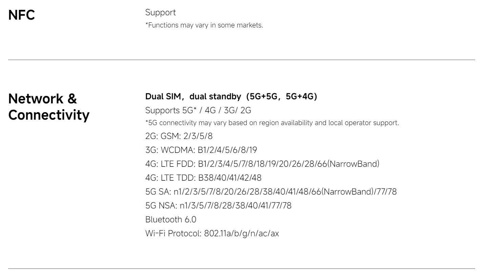Click the 4G LTE FDD bands line
Viewport: 484px width, 280px height.
262,164
